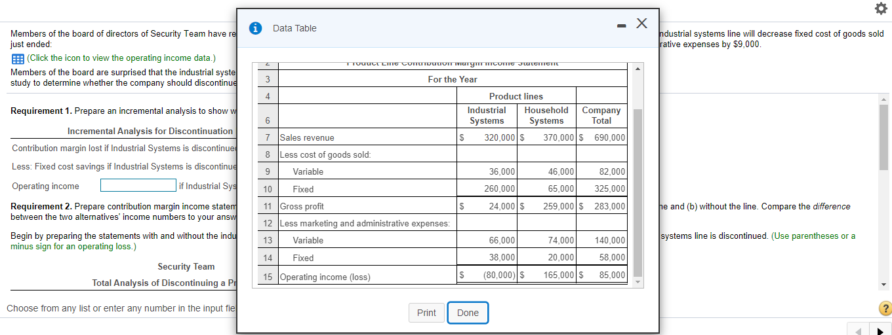Click gross profit value 24,000
The height and width of the screenshot is (335, 892).
[502, 206]
